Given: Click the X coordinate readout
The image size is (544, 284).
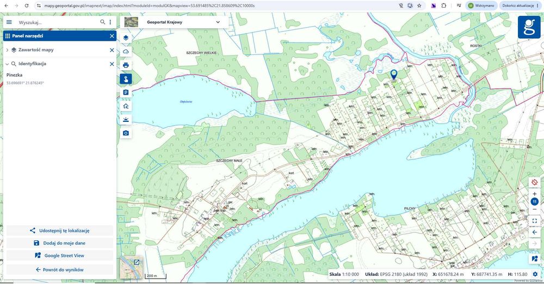Looking at the screenshot, I should click(448, 274).
